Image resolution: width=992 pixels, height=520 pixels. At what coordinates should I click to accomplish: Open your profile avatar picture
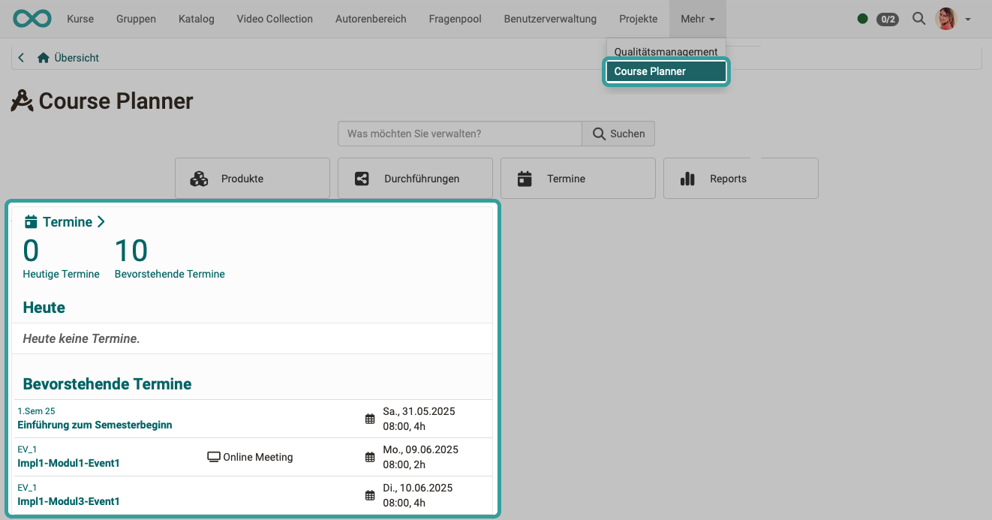pos(946,19)
